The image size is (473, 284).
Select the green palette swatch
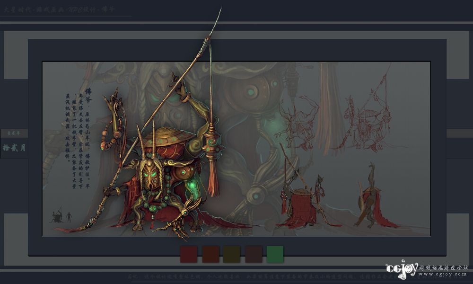click(x=275, y=254)
